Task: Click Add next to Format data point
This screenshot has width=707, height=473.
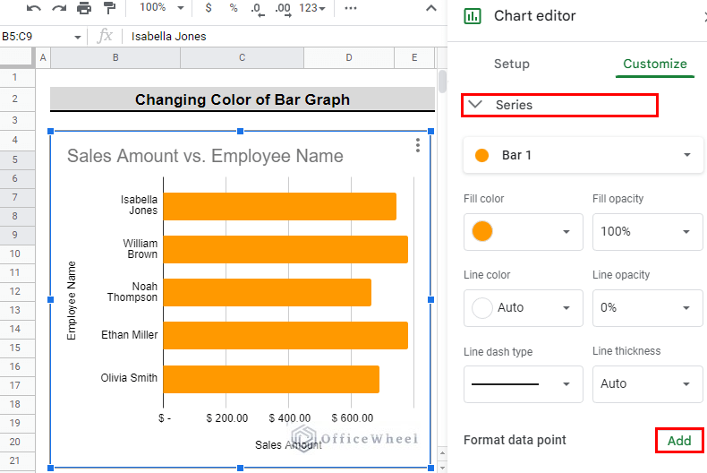Action: click(679, 441)
